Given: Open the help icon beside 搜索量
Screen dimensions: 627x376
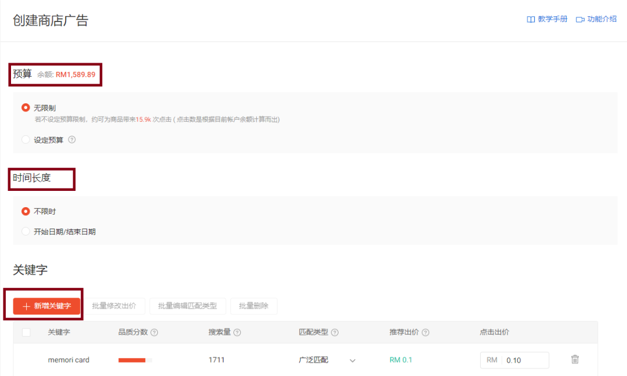Looking at the screenshot, I should coord(238,332).
